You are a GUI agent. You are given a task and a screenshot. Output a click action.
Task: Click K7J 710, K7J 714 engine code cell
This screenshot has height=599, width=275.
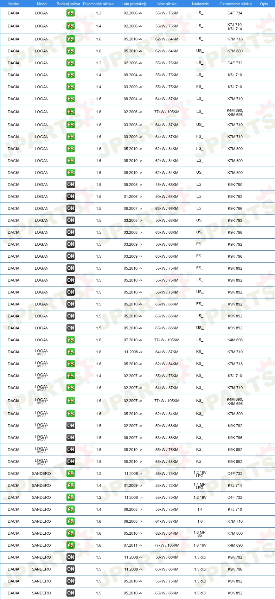(235, 26)
